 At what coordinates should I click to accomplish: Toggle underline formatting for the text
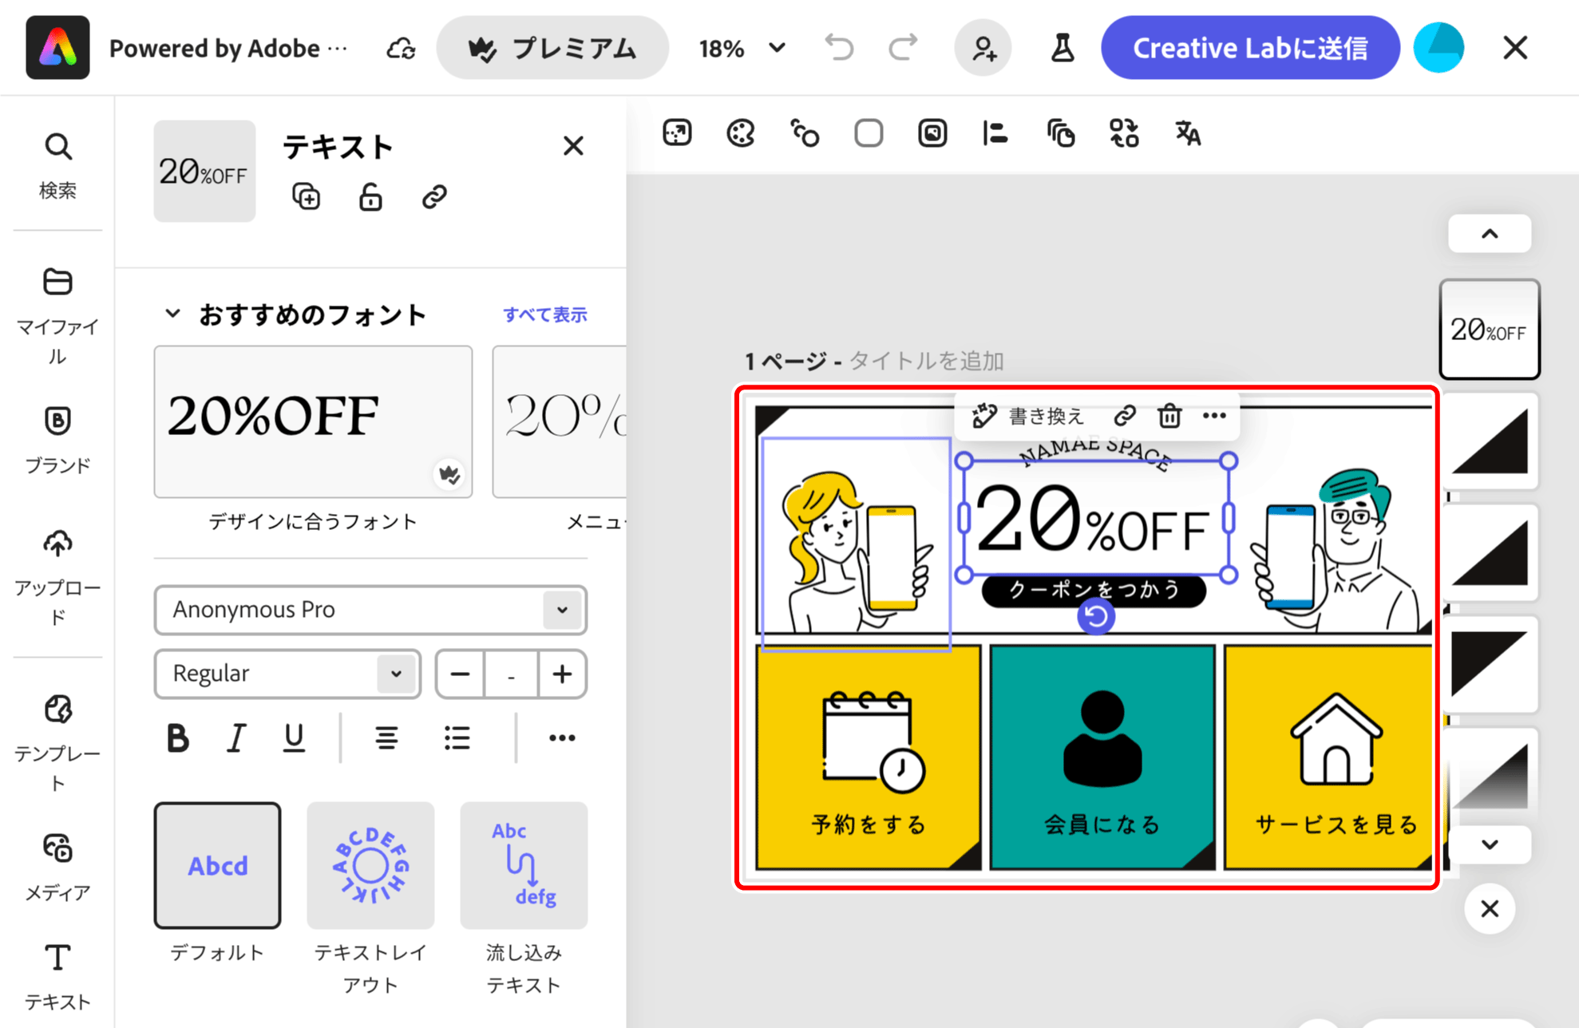click(294, 737)
